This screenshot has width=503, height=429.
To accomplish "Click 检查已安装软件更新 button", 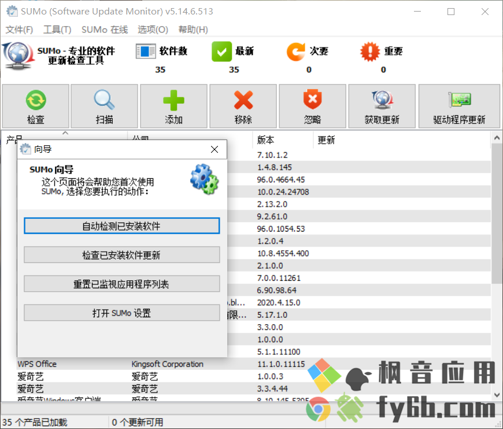I will coord(122,255).
